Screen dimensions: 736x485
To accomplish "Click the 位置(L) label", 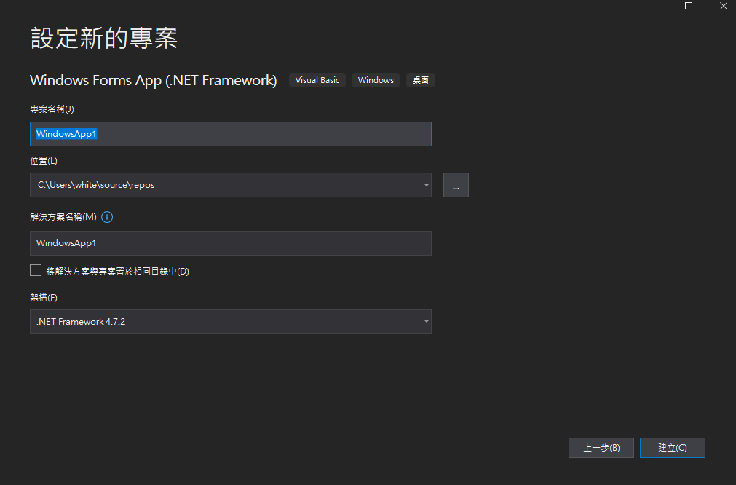I will point(44,160).
